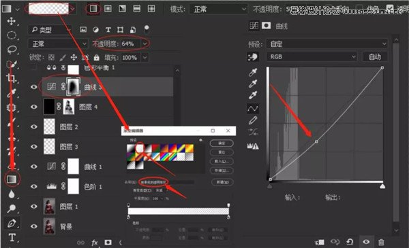
Task: Select the Move tool
Action: click(x=11, y=21)
